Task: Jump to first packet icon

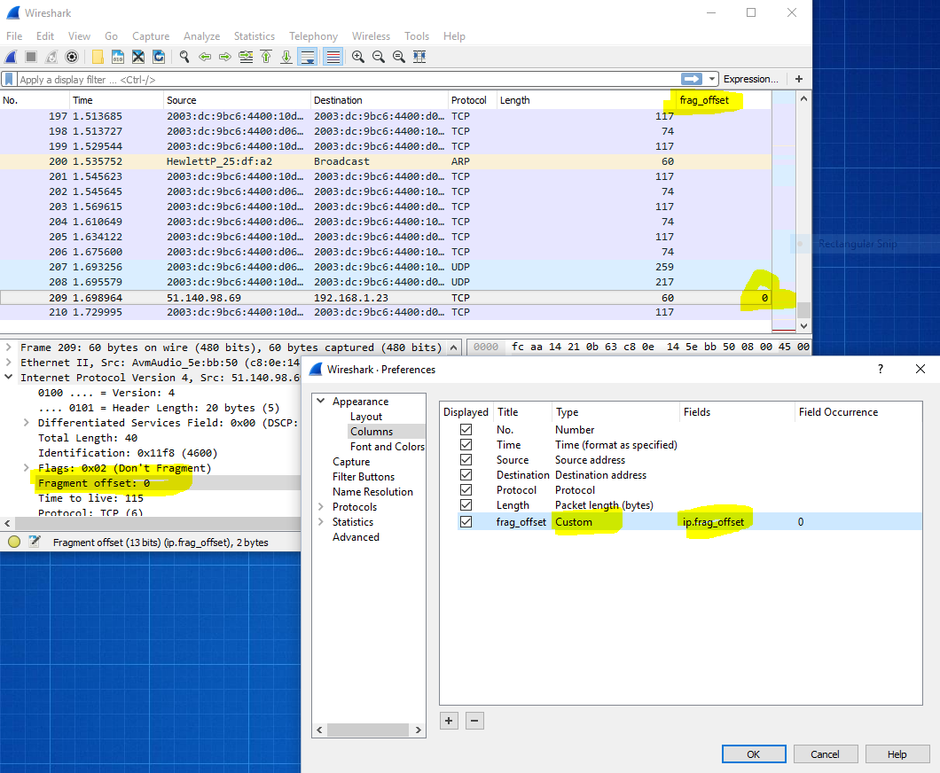Action: click(266, 57)
